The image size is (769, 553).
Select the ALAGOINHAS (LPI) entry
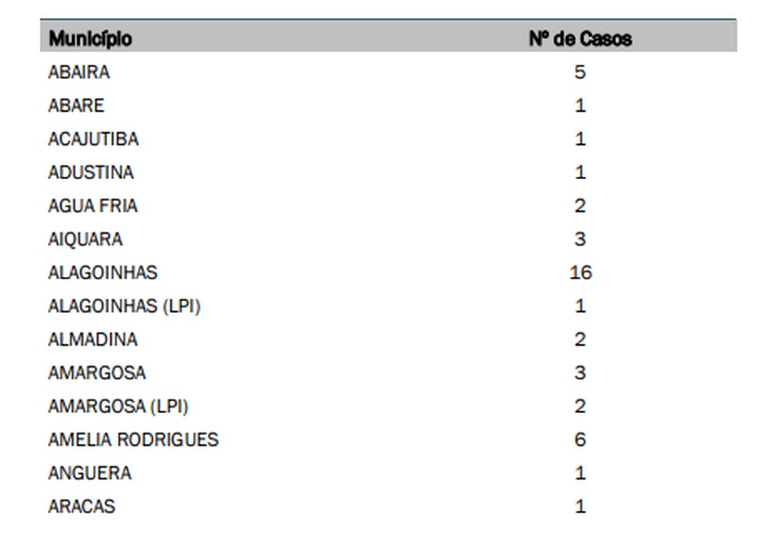[x=124, y=306]
